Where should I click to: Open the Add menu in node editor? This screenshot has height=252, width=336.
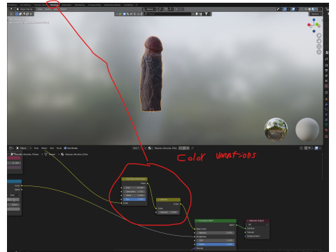coord(52,148)
